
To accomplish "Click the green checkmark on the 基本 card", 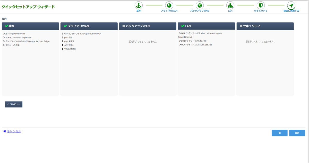I will click(x=6, y=26).
